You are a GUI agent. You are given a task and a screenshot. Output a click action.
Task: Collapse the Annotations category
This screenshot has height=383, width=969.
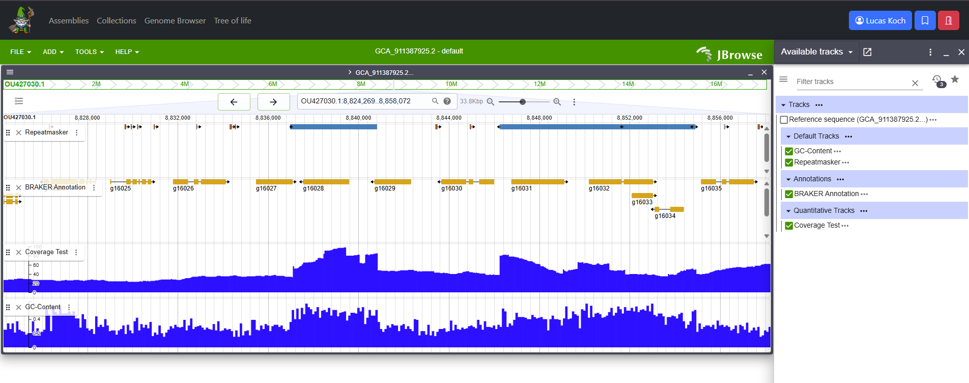tap(788, 179)
